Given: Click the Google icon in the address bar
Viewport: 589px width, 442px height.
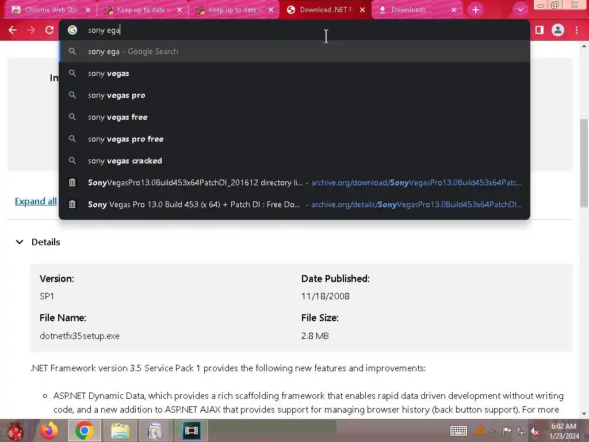Looking at the screenshot, I should point(72,30).
